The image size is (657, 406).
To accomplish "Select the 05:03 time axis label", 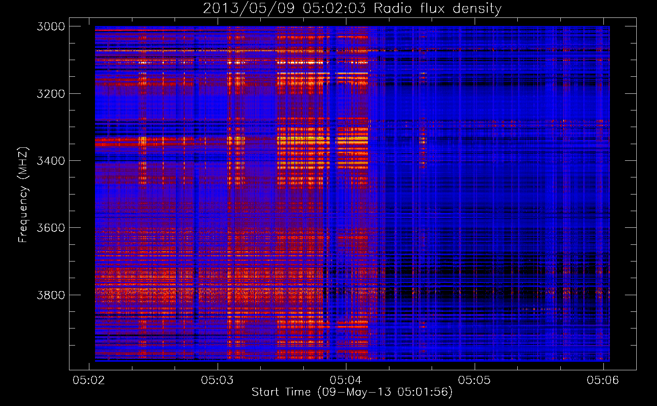I will click(x=217, y=380).
